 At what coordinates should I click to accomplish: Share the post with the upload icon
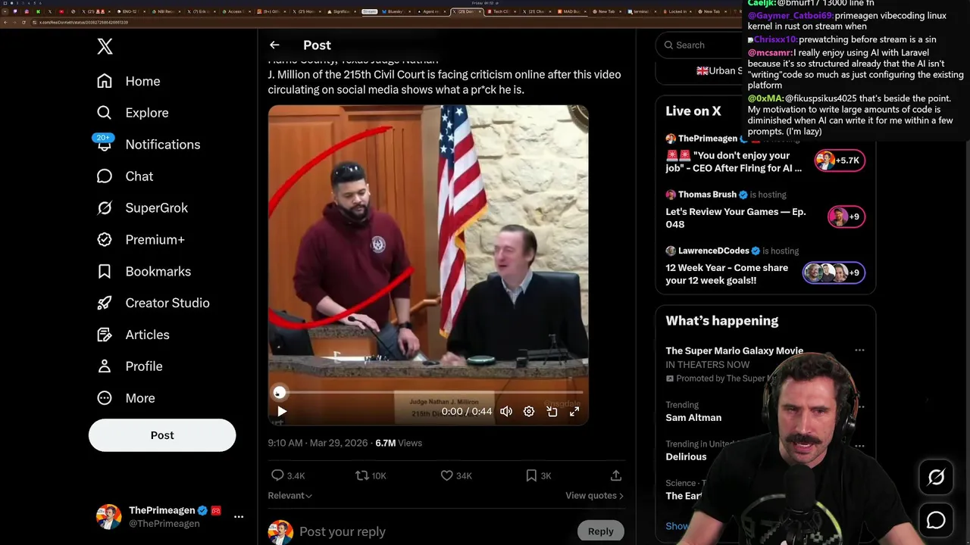[616, 475]
